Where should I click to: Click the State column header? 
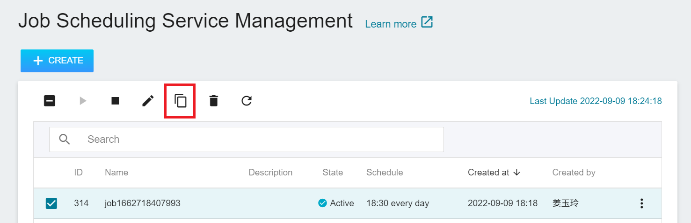click(333, 172)
